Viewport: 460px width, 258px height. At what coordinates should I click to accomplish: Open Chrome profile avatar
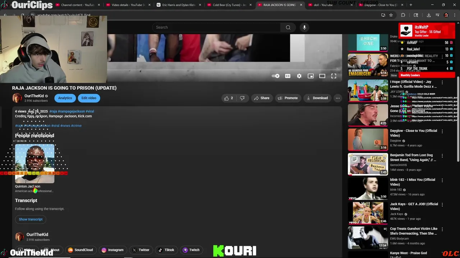tap(446, 15)
